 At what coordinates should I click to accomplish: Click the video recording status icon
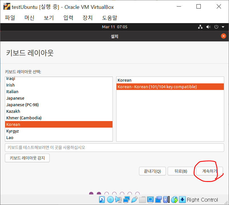click(x=158, y=200)
